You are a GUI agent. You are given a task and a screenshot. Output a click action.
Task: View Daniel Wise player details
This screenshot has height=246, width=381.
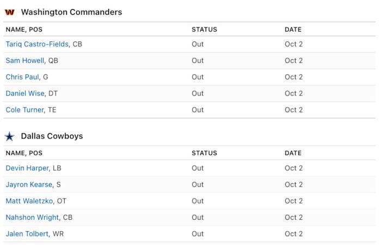pos(25,93)
